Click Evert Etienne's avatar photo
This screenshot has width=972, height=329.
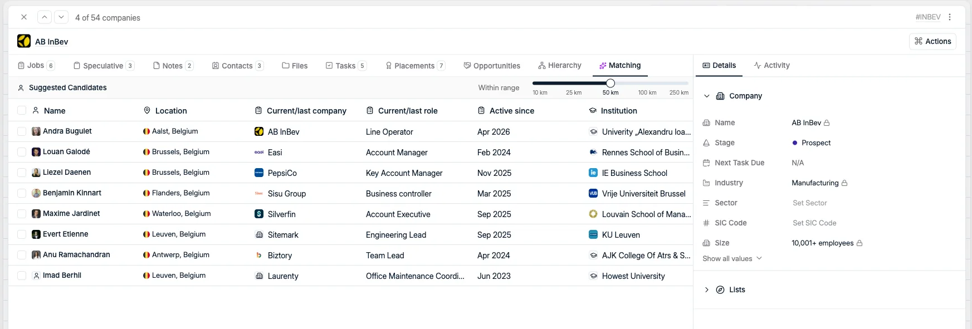(36, 234)
